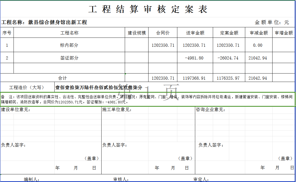Select the 送审金额 header cell
Screen dimensions: 296x182
(195, 33)
